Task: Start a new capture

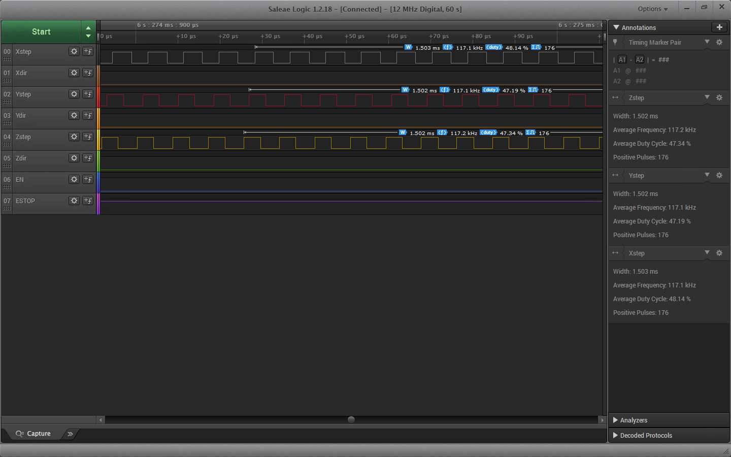Action: 41,31
